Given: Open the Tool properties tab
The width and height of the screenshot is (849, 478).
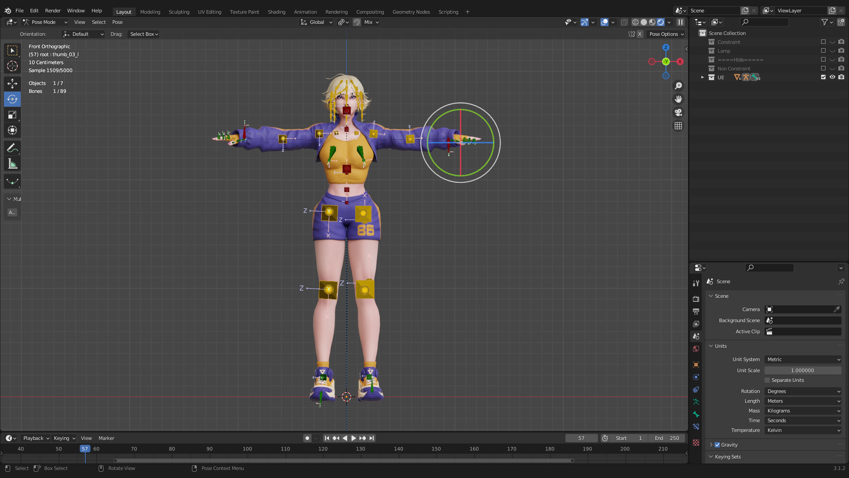Looking at the screenshot, I should pyautogui.click(x=696, y=283).
